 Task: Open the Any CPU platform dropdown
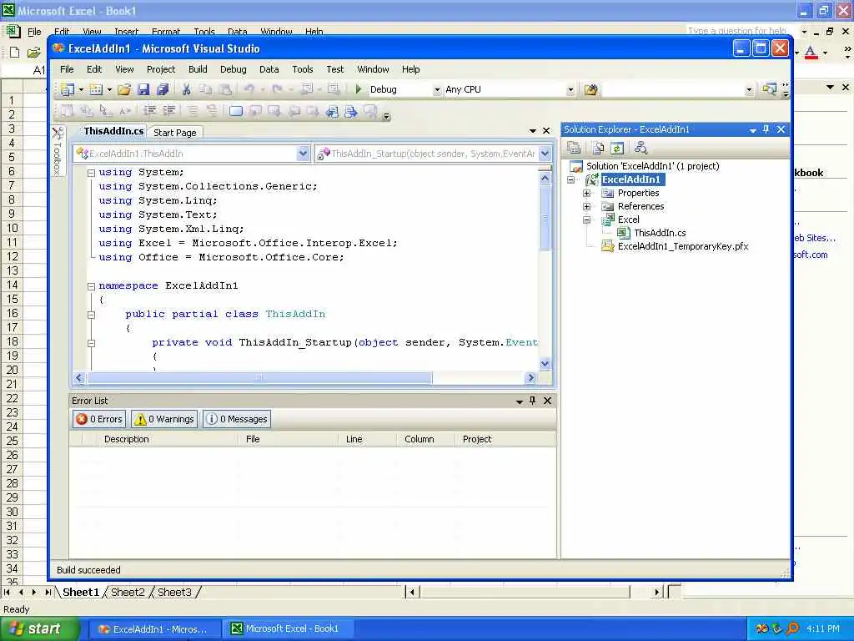pyautogui.click(x=570, y=90)
